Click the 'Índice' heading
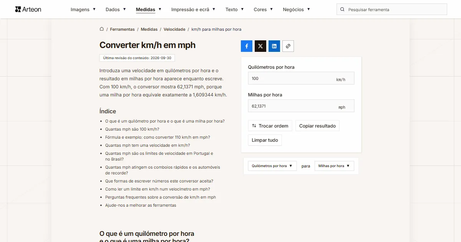This screenshot has width=461, height=242. (x=108, y=111)
